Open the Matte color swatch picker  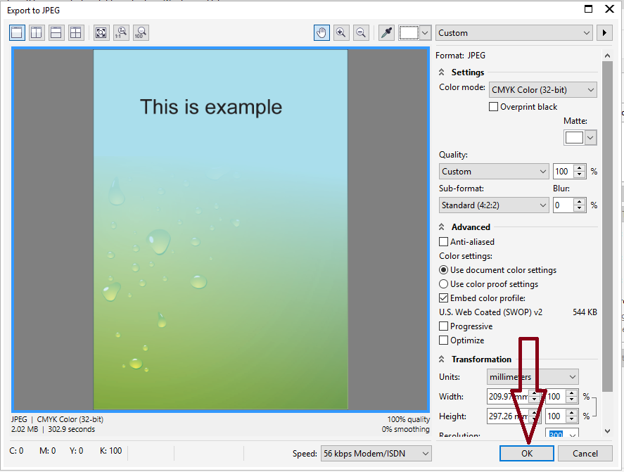(589, 137)
